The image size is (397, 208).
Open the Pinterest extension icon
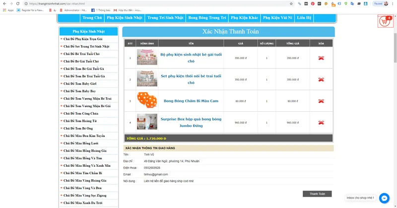point(313,3)
